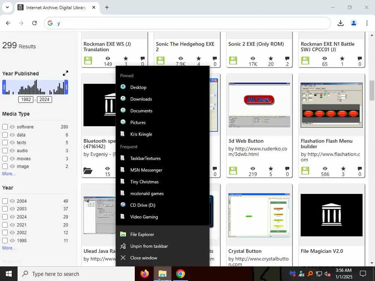Toggle the eye icon next to image
375x281 pixels.
(x=12, y=166)
